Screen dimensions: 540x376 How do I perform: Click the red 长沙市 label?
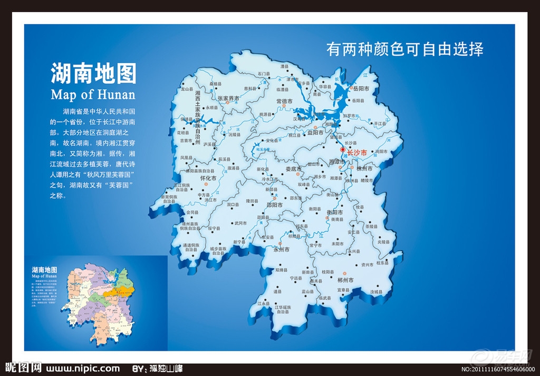(x=357, y=152)
